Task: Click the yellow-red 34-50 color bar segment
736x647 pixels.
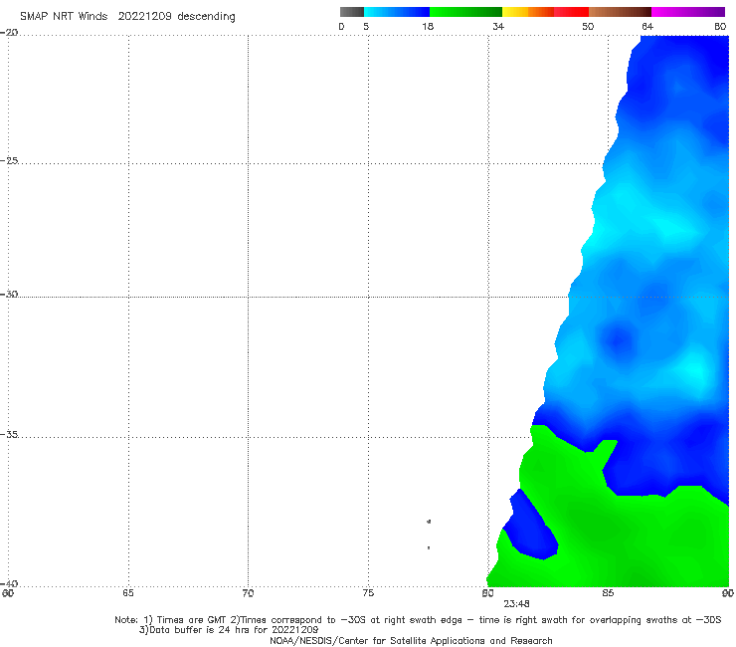Action: (x=545, y=12)
